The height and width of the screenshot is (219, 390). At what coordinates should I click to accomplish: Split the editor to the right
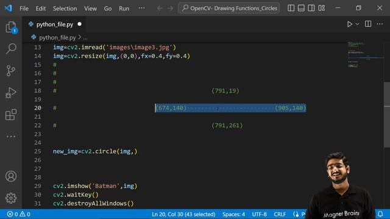368,24
